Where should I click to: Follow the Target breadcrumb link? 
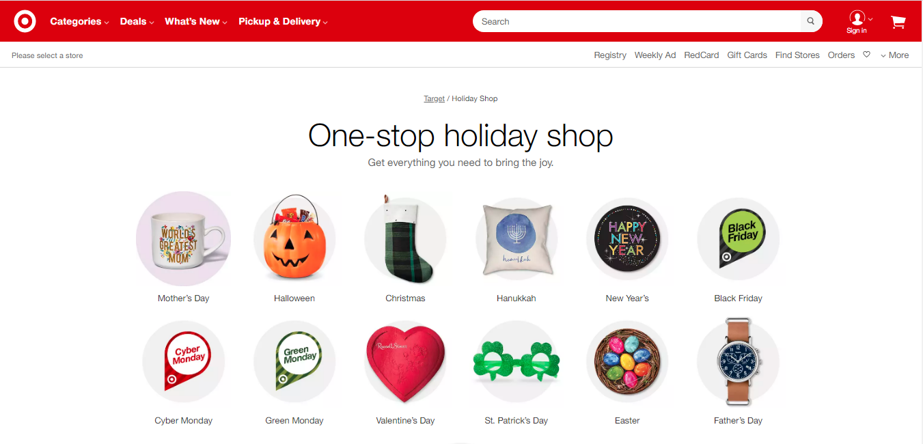[x=434, y=98]
